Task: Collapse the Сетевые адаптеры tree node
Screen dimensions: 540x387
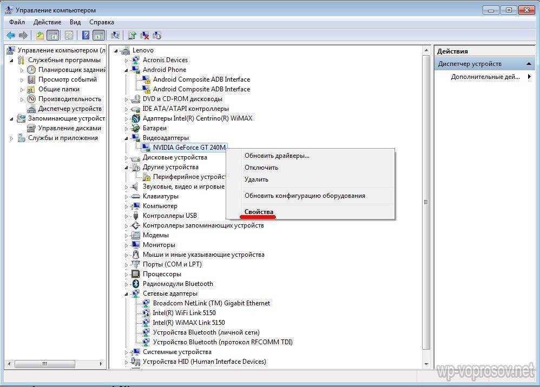Action: click(x=127, y=293)
